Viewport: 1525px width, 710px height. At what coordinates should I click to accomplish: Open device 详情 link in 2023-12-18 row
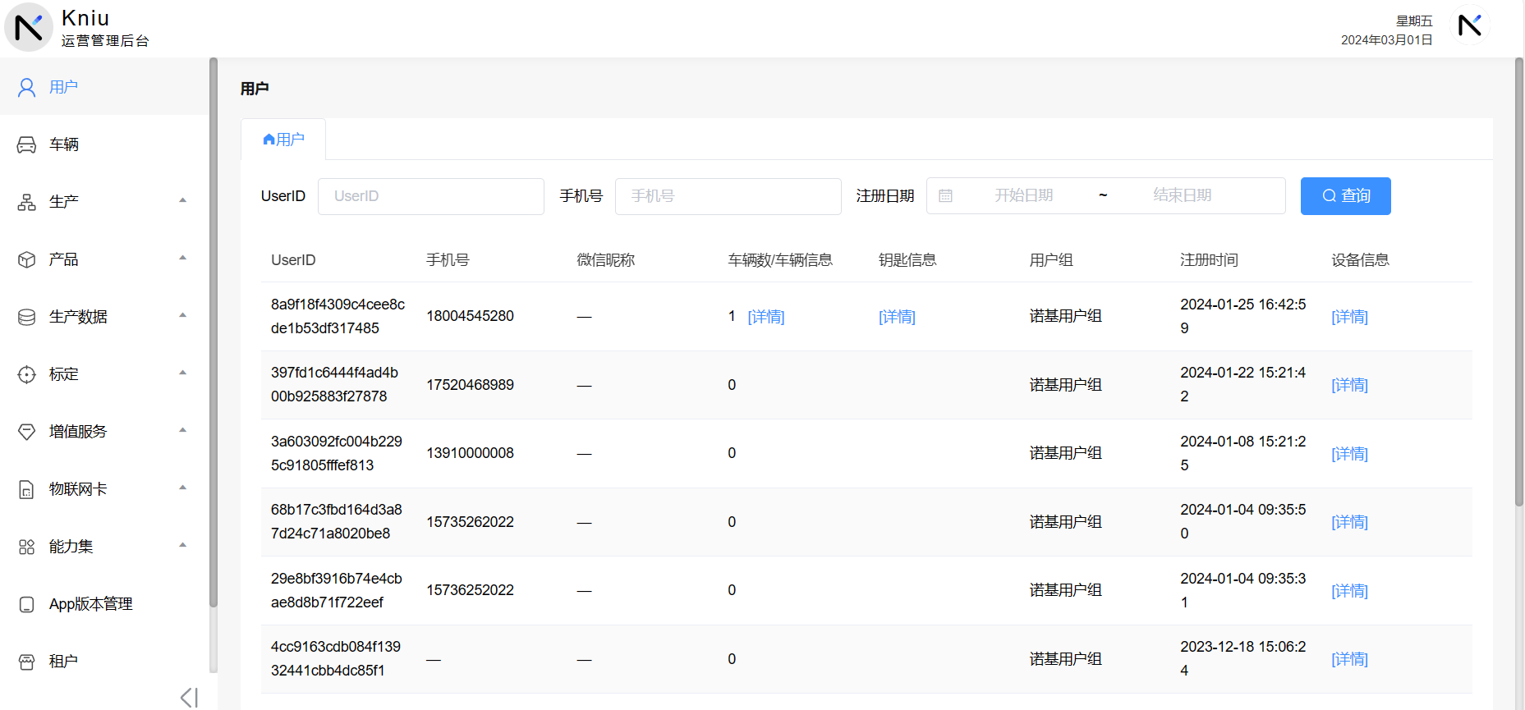(x=1349, y=659)
